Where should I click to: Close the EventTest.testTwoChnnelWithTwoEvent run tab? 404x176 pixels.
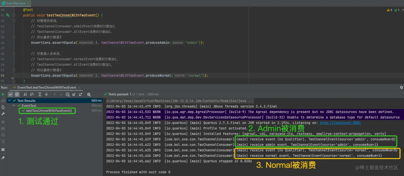[x=79, y=88]
